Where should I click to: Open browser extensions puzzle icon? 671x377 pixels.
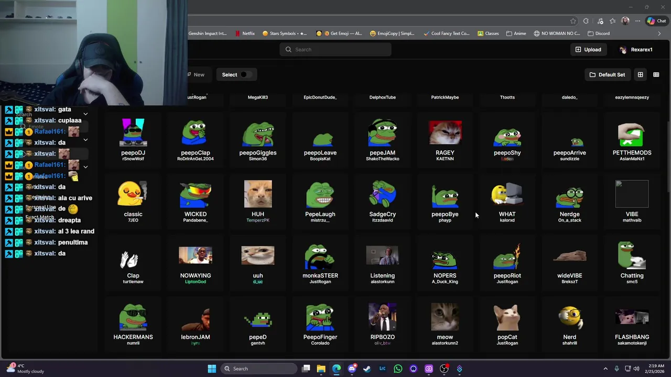coord(586,21)
